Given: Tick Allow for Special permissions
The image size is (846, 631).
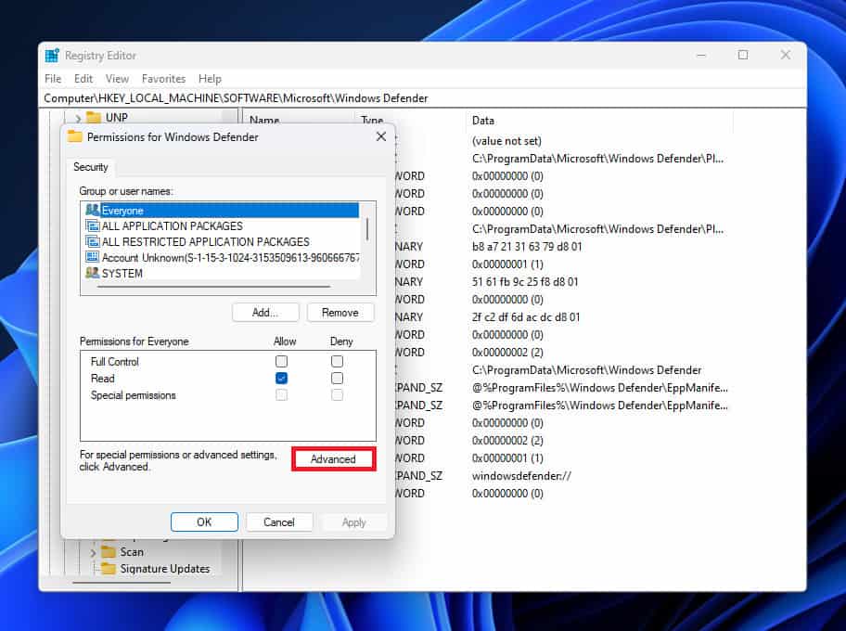Looking at the screenshot, I should click(x=281, y=395).
